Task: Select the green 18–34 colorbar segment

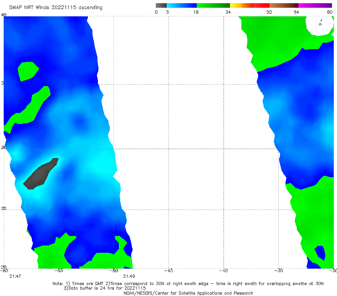Action: pyautogui.click(x=213, y=5)
